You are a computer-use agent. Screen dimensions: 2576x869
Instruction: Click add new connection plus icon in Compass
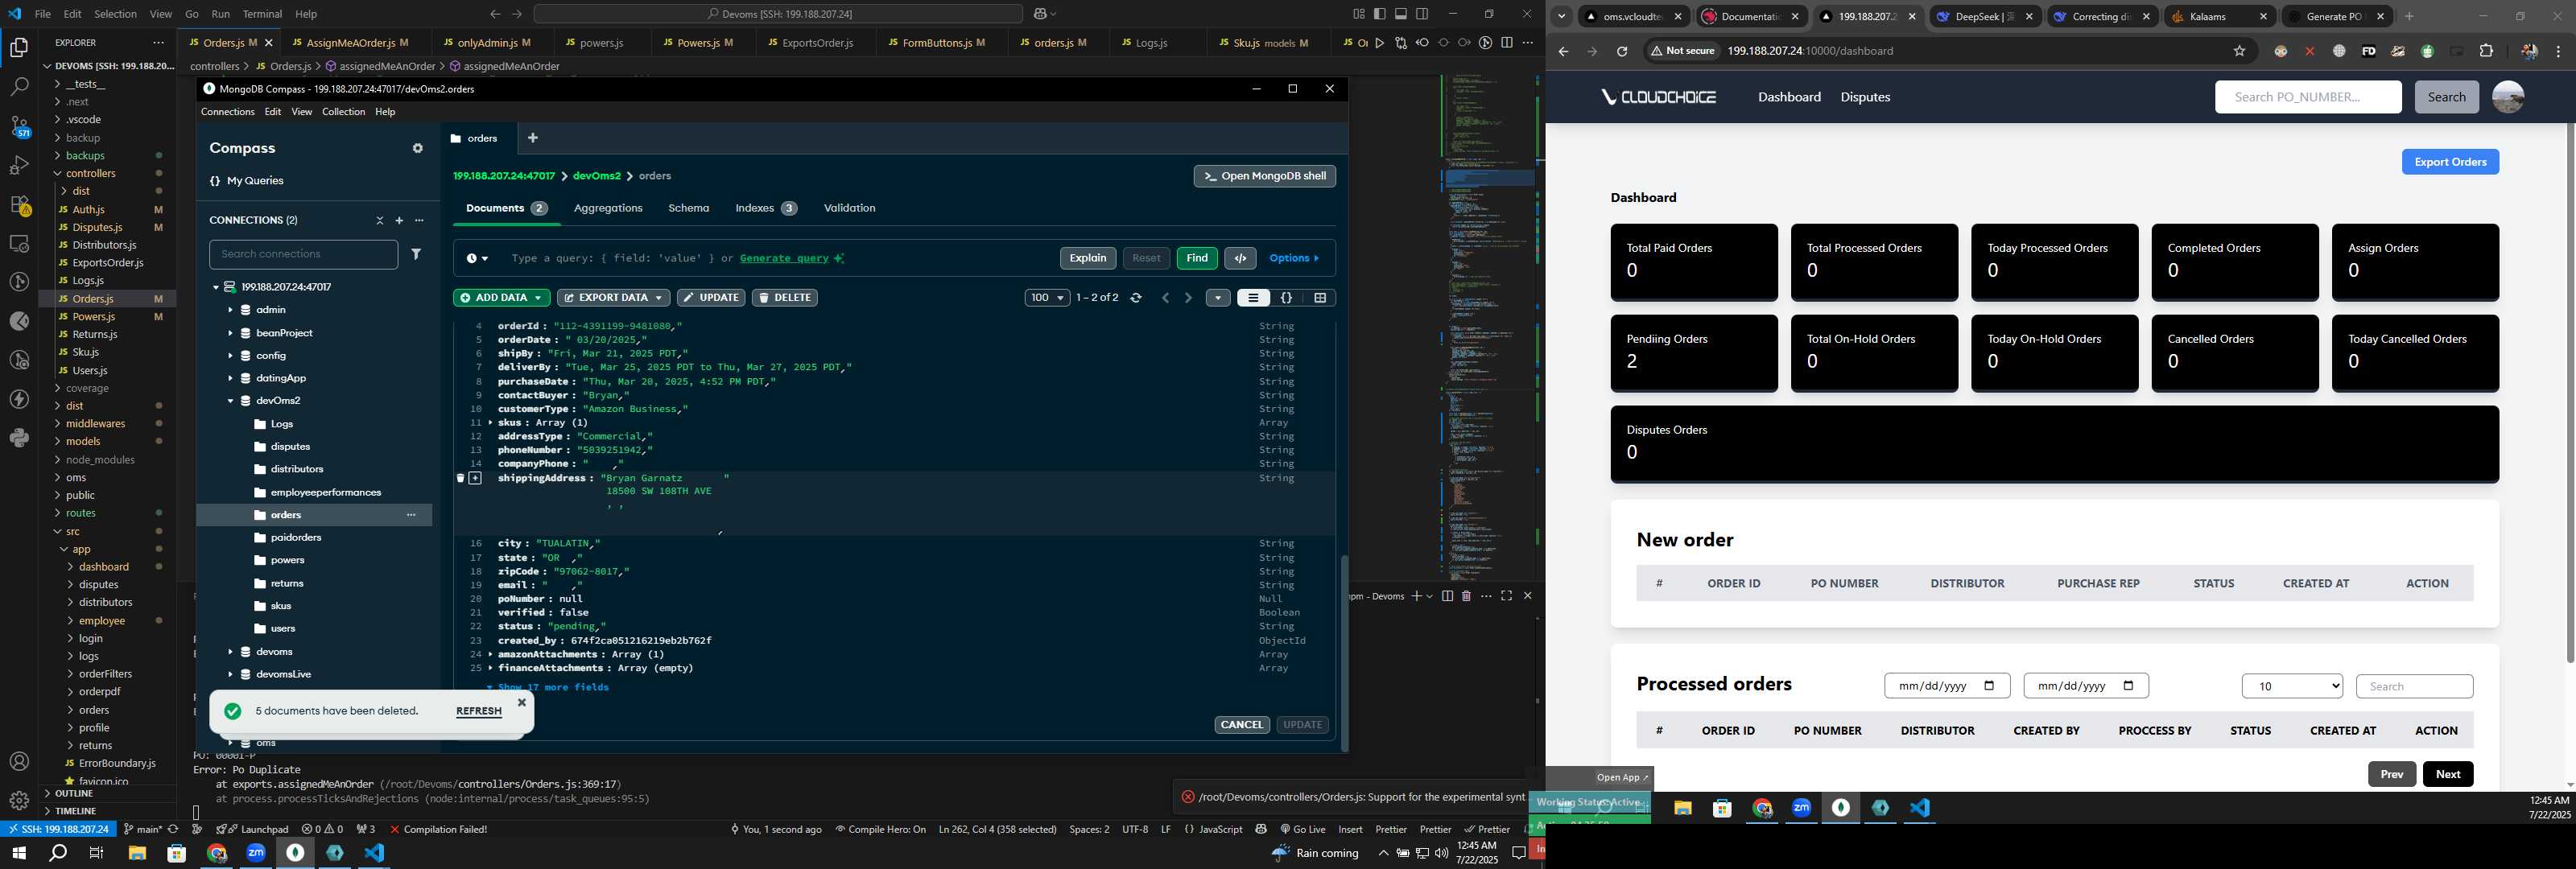[399, 220]
